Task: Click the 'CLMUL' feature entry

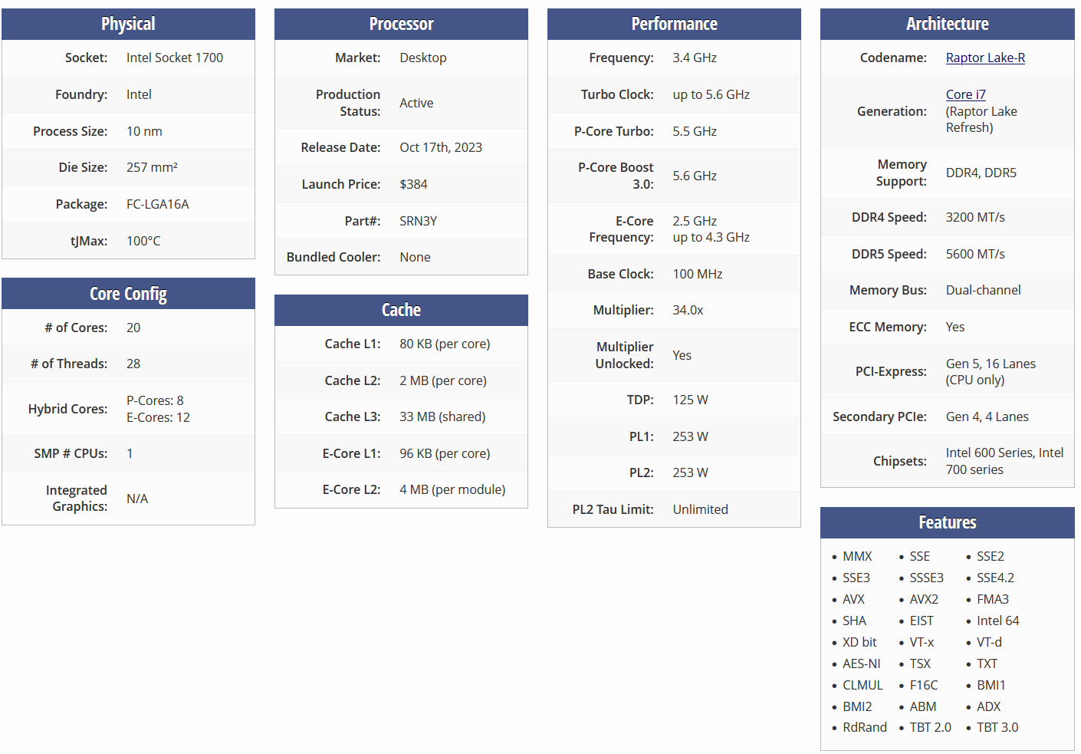Action: point(863,685)
